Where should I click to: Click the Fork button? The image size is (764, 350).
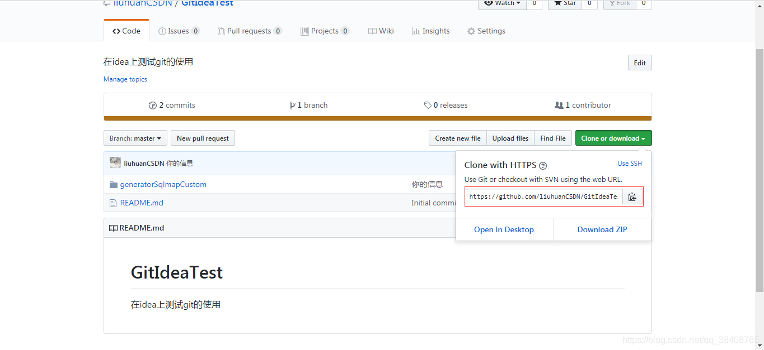pos(619,3)
